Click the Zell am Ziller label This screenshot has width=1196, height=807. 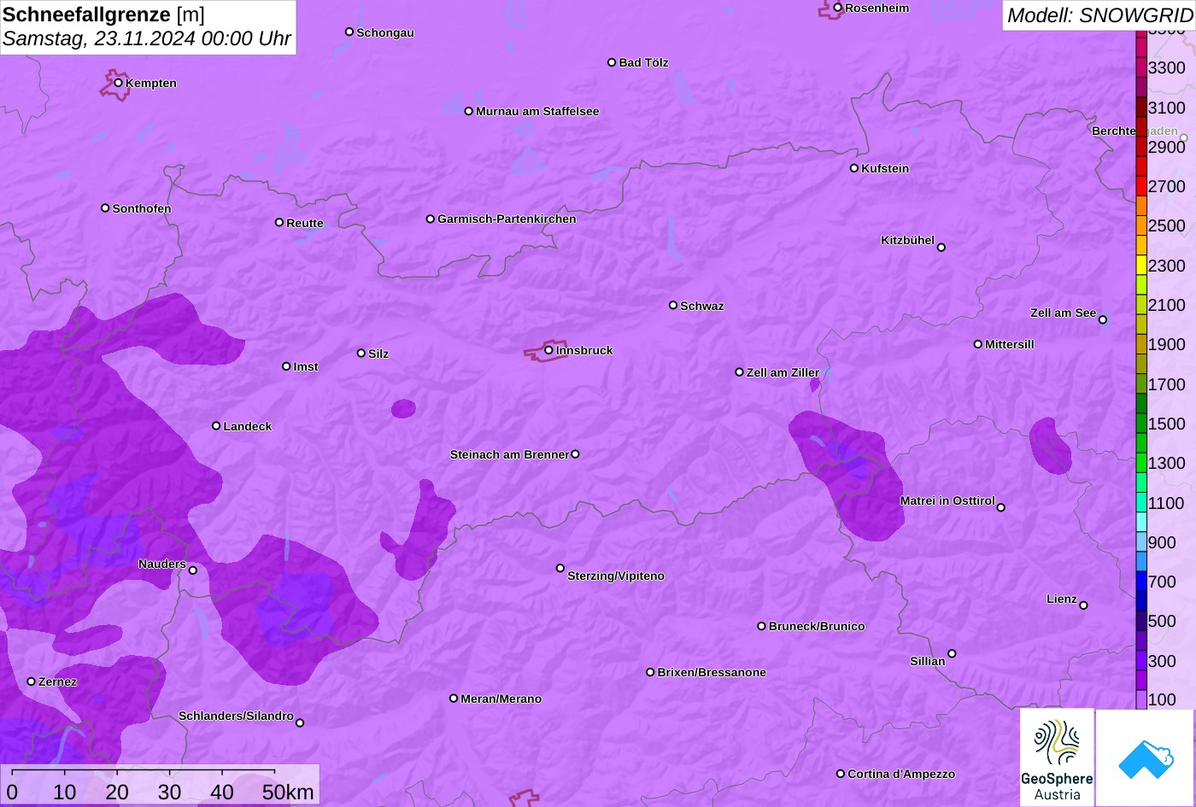(x=783, y=372)
